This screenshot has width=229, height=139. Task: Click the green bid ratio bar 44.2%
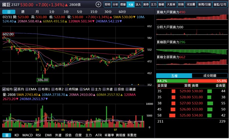[x=172, y=81]
